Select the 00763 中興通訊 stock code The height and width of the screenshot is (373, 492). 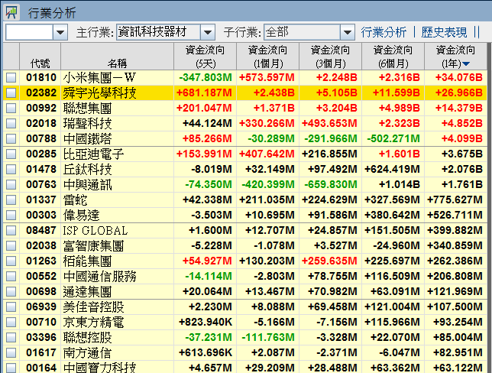(40, 185)
